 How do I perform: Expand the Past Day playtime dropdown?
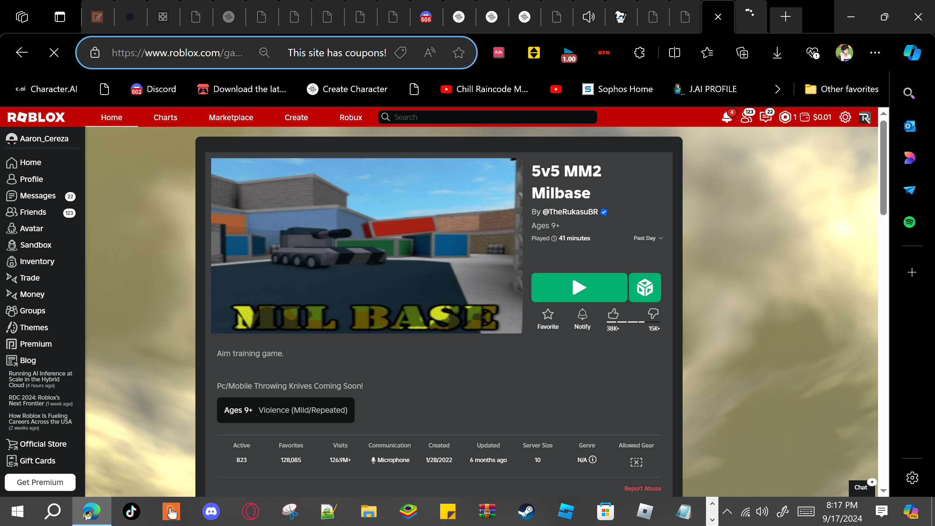648,238
